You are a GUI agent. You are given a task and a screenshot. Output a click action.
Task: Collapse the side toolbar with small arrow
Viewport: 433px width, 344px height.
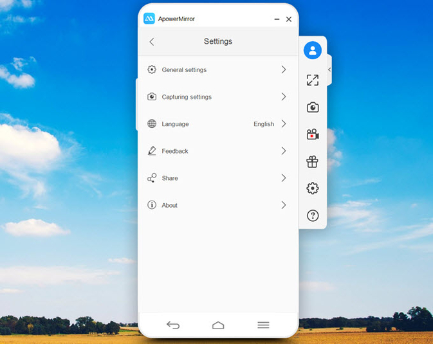tap(329, 69)
